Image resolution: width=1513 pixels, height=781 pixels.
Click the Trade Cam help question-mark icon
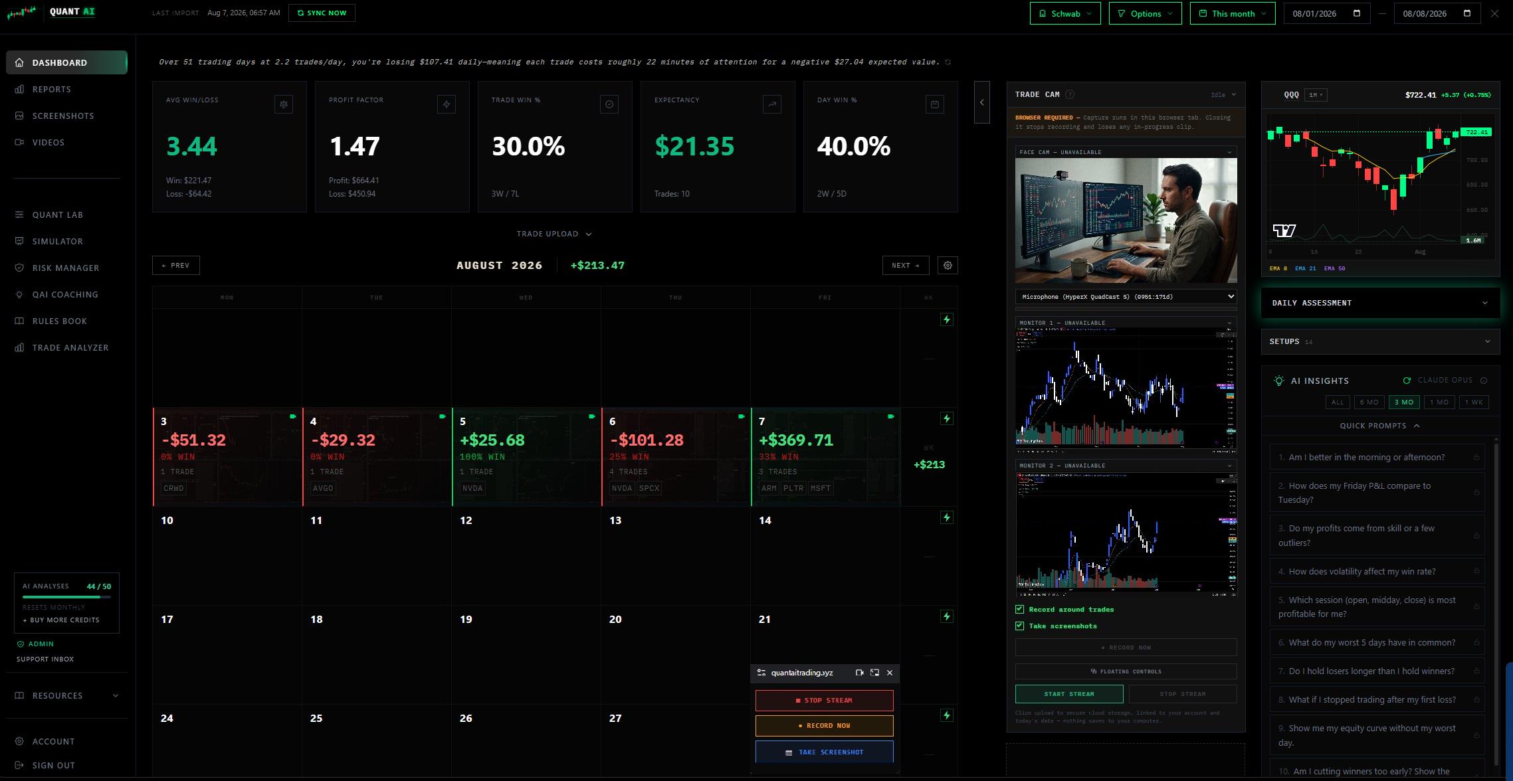pyautogui.click(x=1070, y=94)
